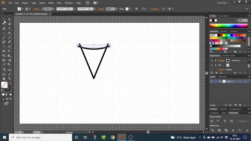This screenshot has height=141, width=251.
Task: Toggle visibility of Layer 1
Action: click(211, 81)
